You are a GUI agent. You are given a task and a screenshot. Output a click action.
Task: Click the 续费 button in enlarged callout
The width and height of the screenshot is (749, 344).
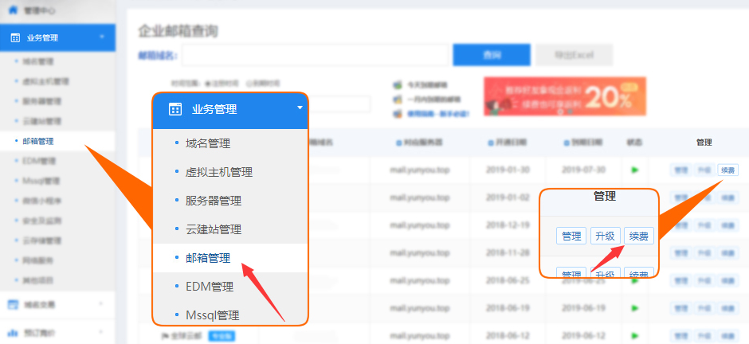(x=638, y=236)
